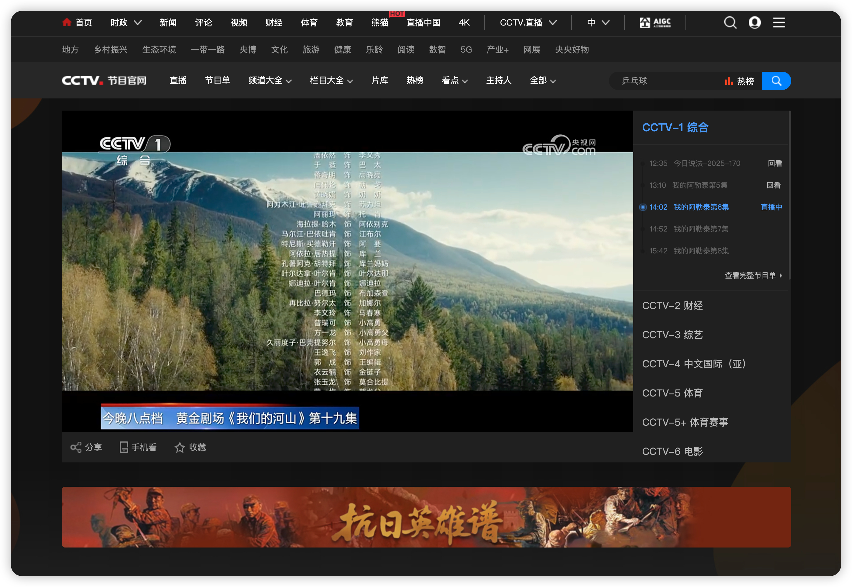Open the 新闻 menu item
Screen dimensions: 852x587
tap(168, 23)
